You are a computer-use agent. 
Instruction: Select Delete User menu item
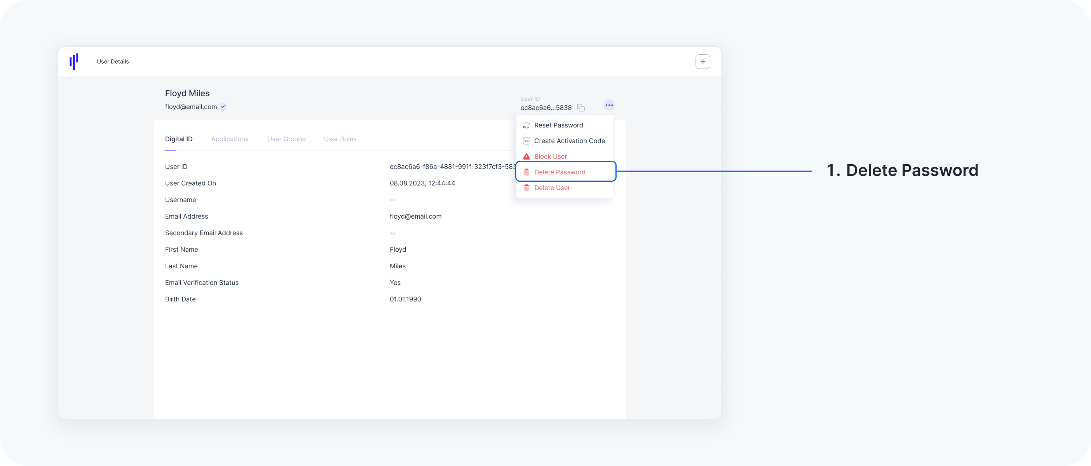(x=552, y=188)
